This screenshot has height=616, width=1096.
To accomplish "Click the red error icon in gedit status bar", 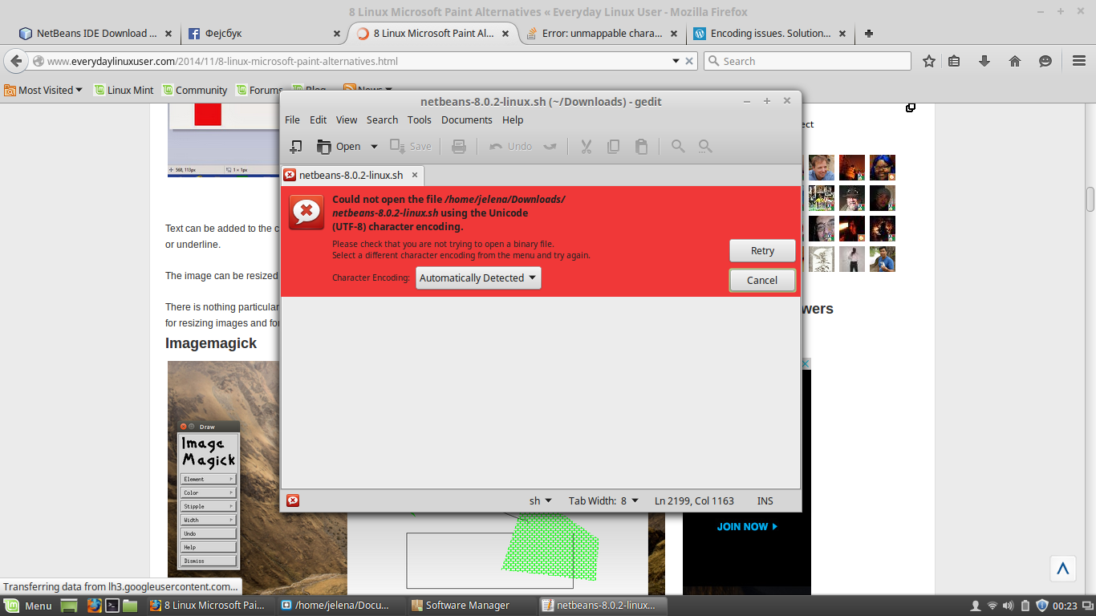I will pyautogui.click(x=293, y=500).
